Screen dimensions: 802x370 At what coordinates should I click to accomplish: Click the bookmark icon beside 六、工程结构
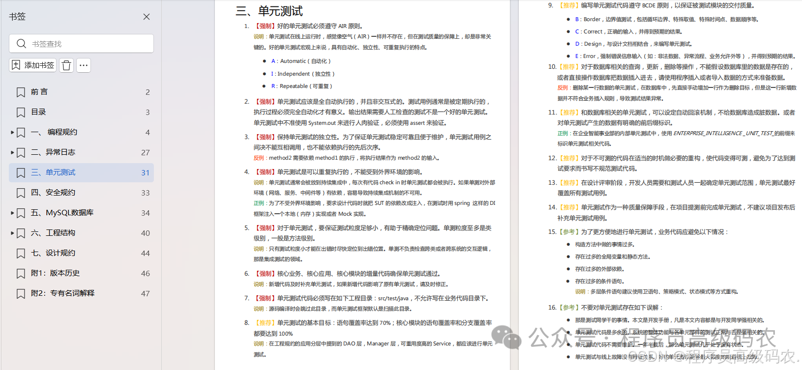coord(21,233)
